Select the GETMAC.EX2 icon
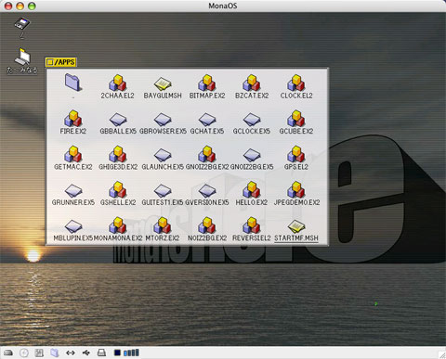This screenshot has width=446, height=359. coord(73,154)
